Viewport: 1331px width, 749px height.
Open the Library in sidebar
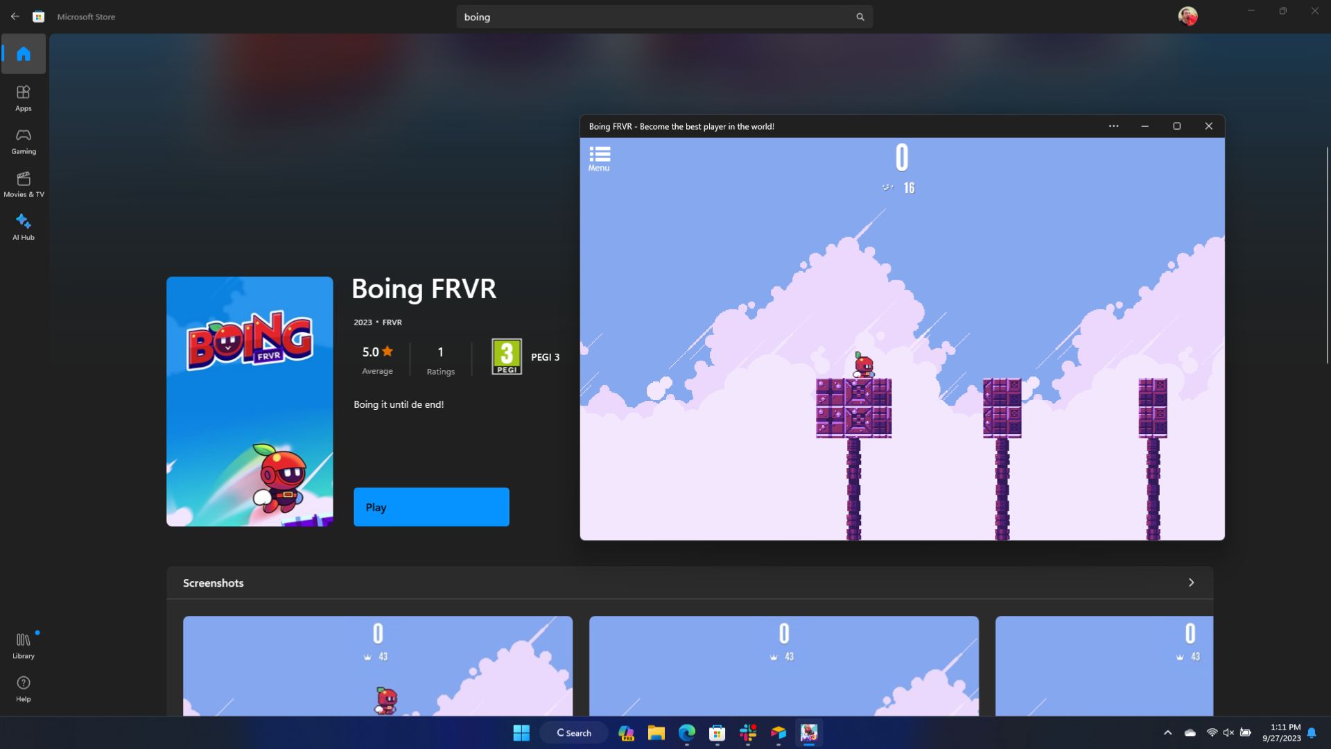24,646
